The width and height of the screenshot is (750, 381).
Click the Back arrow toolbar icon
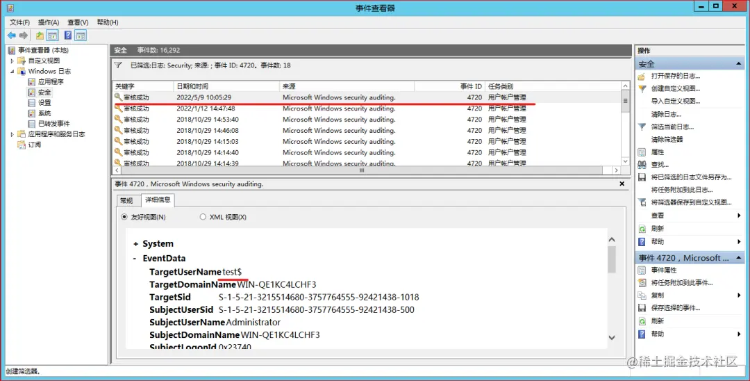click(12, 35)
